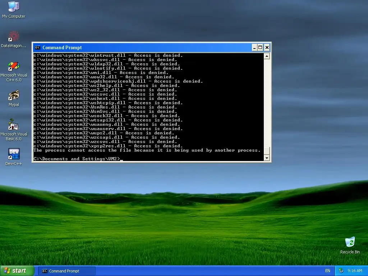Click the wmi.dll access denied line

tap(101, 73)
